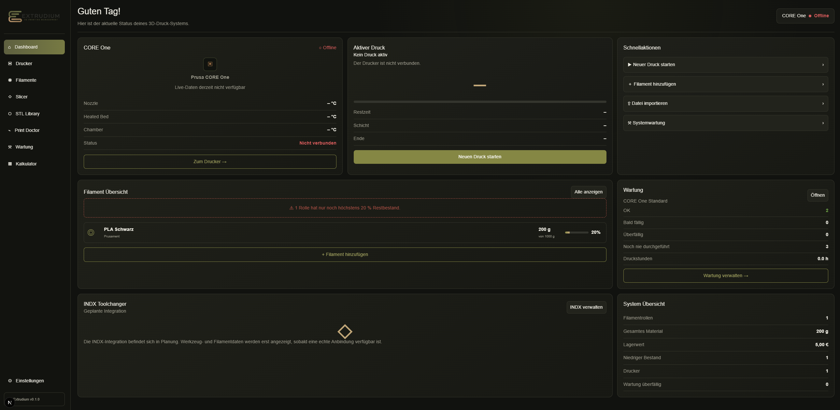Click the green Neuen Druck starten button
840x410 pixels.
(480, 157)
